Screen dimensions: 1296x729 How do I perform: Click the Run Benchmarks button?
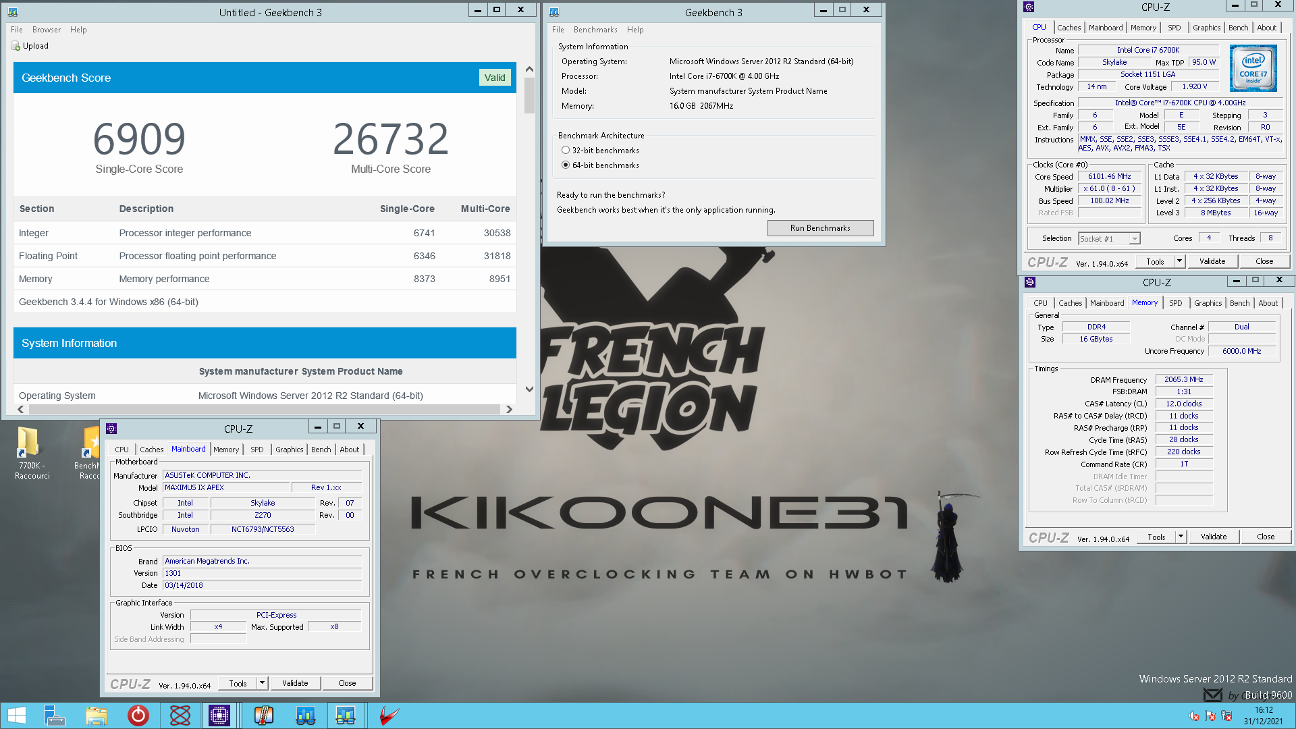coord(820,228)
